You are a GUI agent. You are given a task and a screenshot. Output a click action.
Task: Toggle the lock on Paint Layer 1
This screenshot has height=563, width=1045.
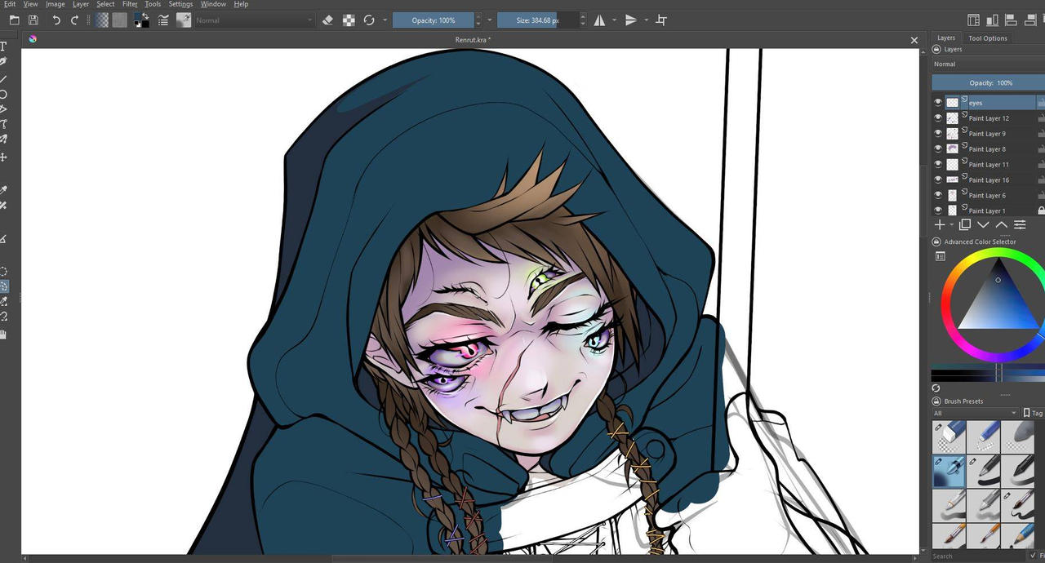[x=1041, y=211]
